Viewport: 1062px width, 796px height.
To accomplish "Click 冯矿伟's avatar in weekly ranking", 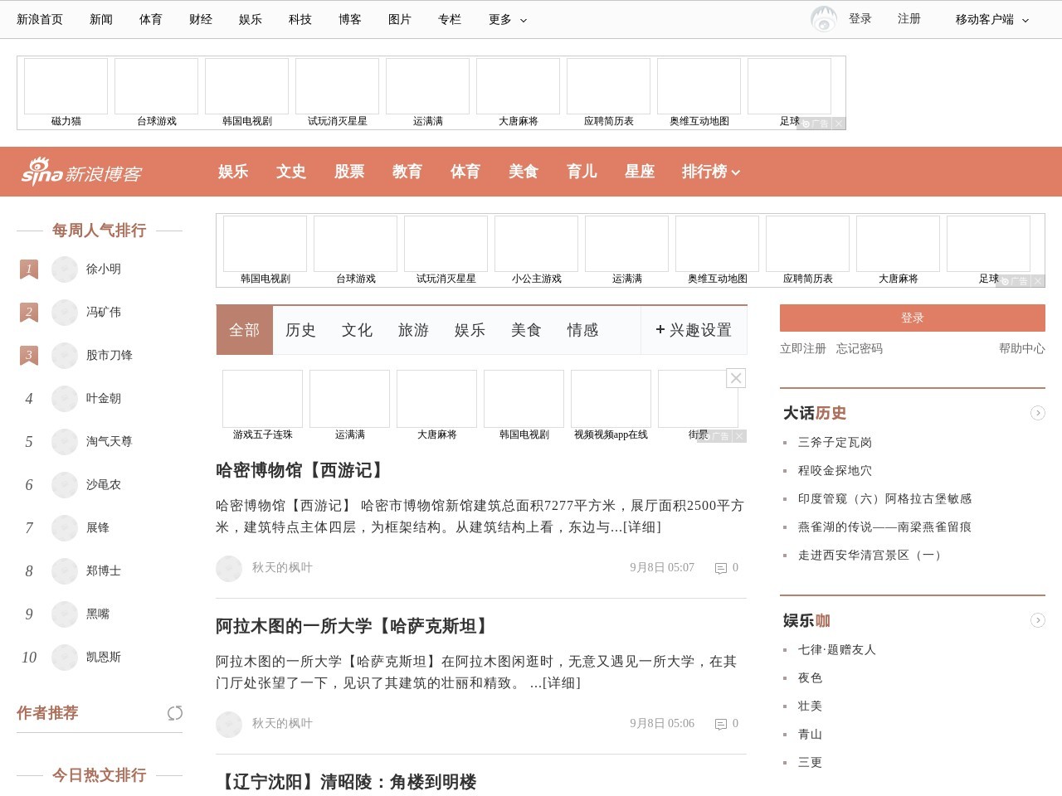I will point(65,313).
